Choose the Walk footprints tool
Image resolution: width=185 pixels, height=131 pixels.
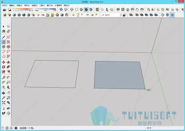click(x=3, y=113)
